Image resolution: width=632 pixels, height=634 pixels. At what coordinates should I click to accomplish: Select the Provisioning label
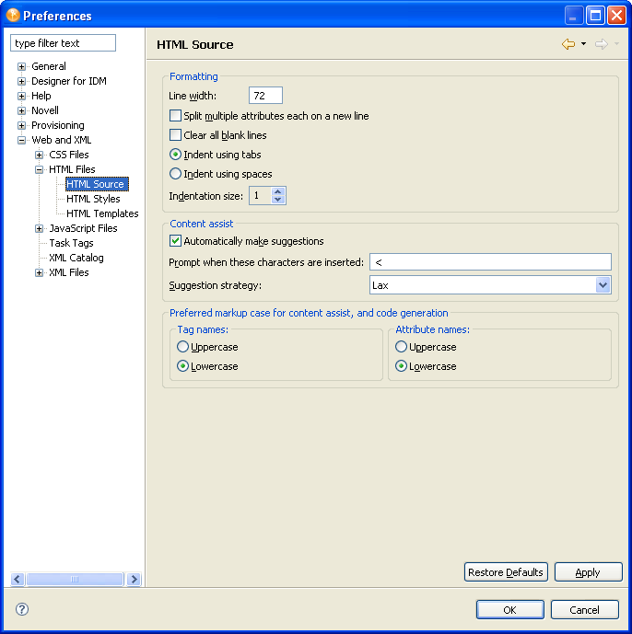(x=58, y=125)
